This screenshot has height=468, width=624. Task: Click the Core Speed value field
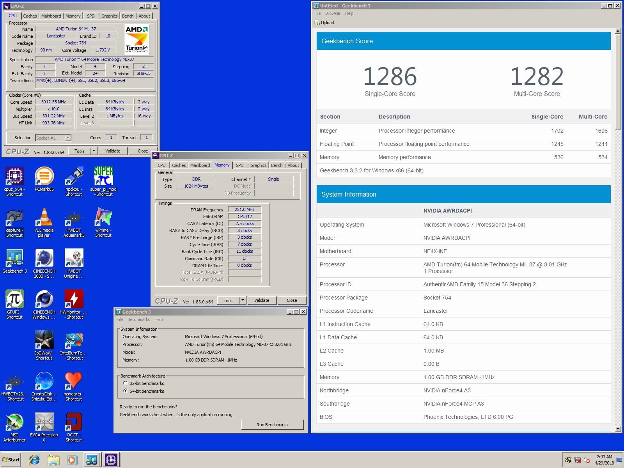click(53, 102)
